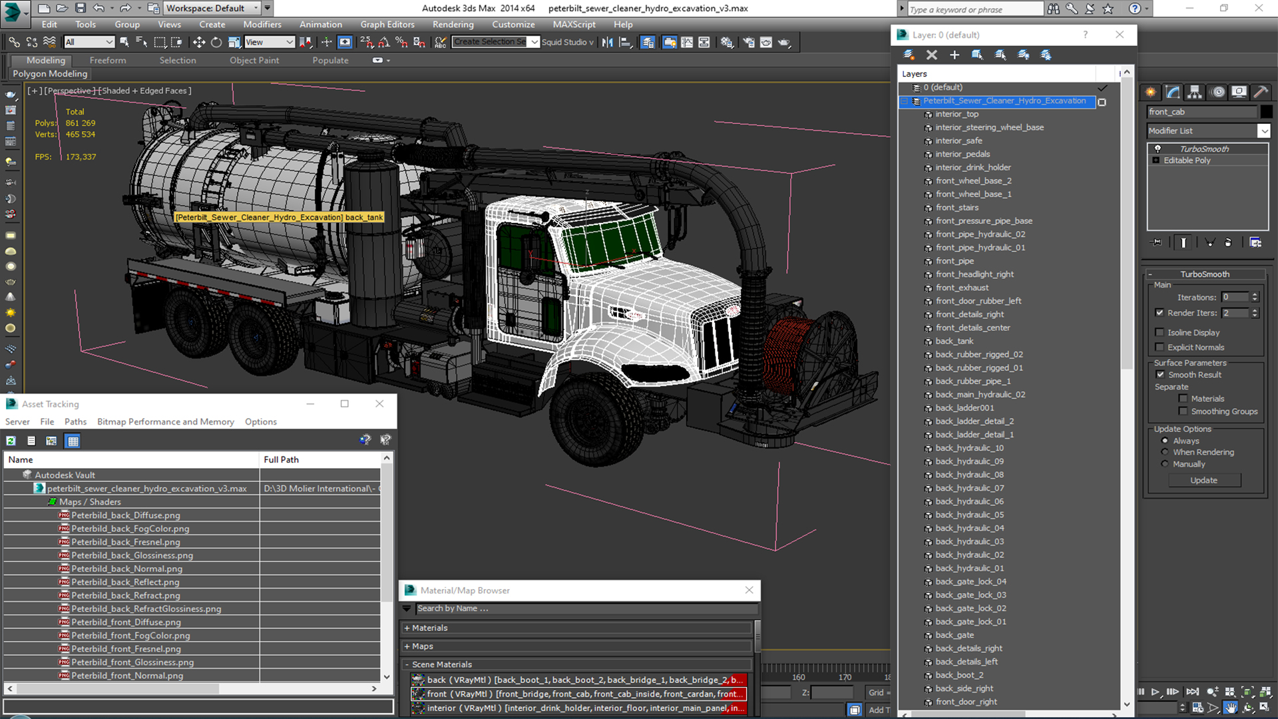
Task: Open the Hierarchy command panel tab
Action: point(1195,92)
